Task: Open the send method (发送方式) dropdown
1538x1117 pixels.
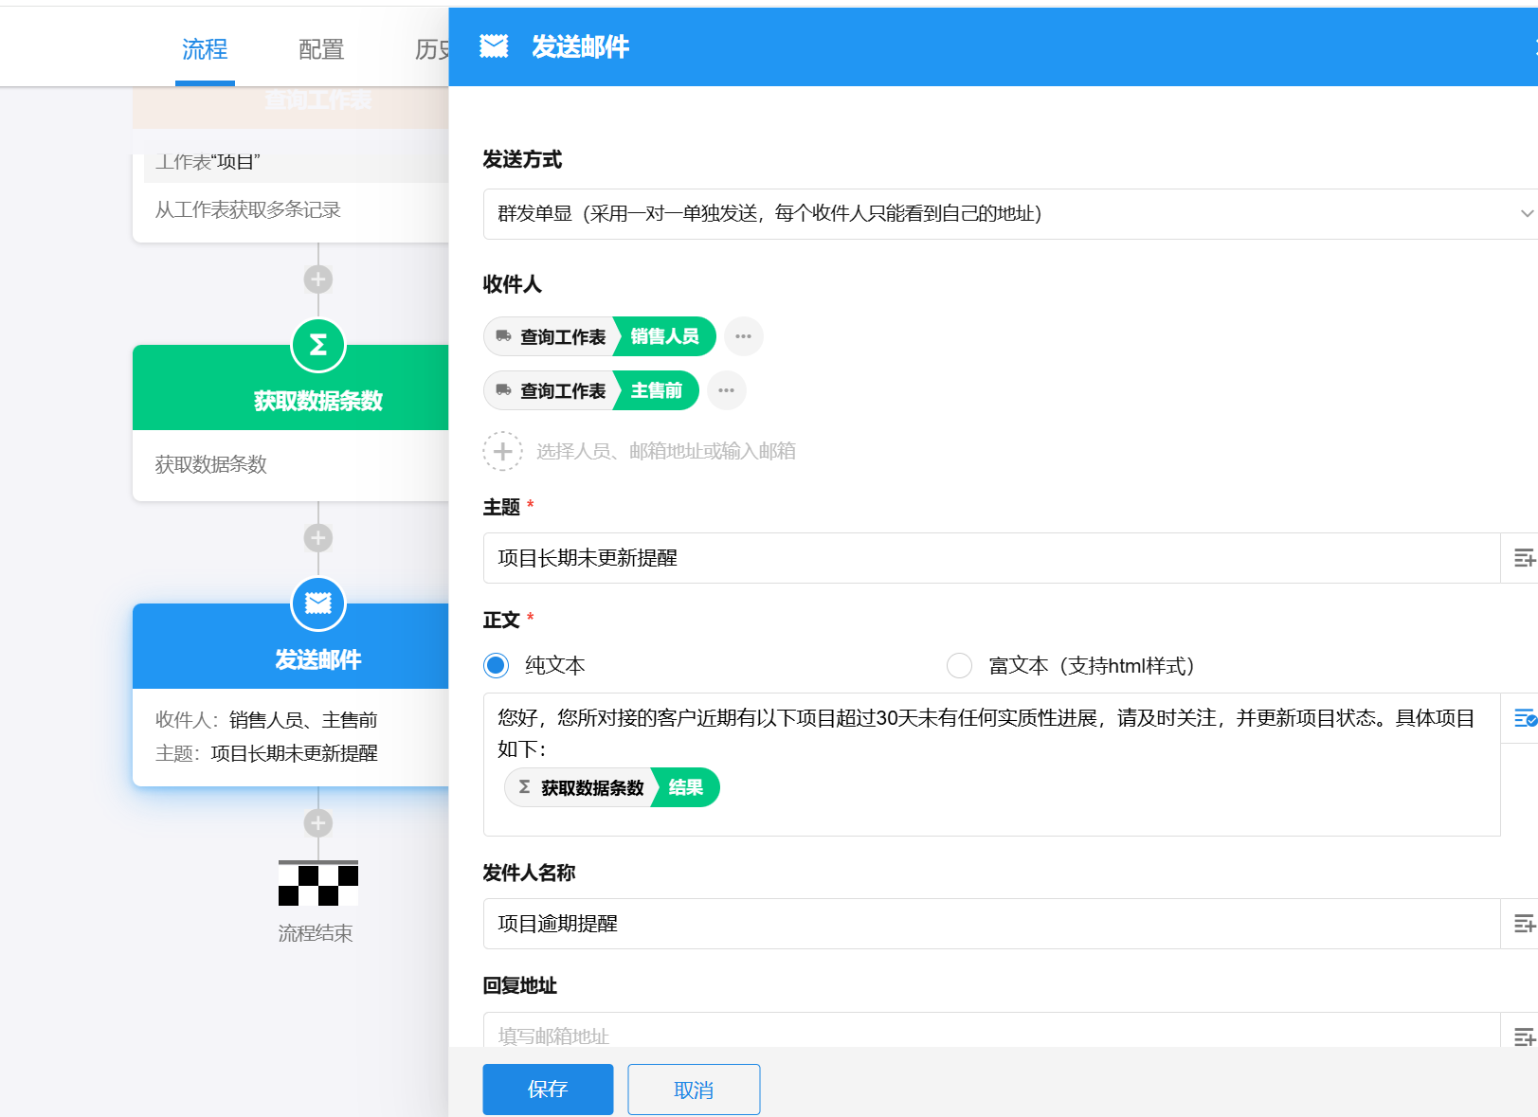Action: [x=1009, y=214]
